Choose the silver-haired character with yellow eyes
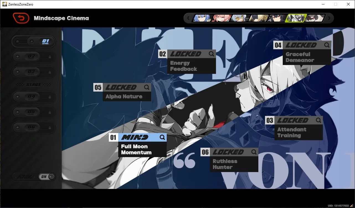355x208 pixels. tap(240, 18)
